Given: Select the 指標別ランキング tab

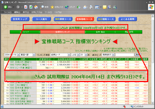Looking at the screenshot, I should (x=63, y=32).
